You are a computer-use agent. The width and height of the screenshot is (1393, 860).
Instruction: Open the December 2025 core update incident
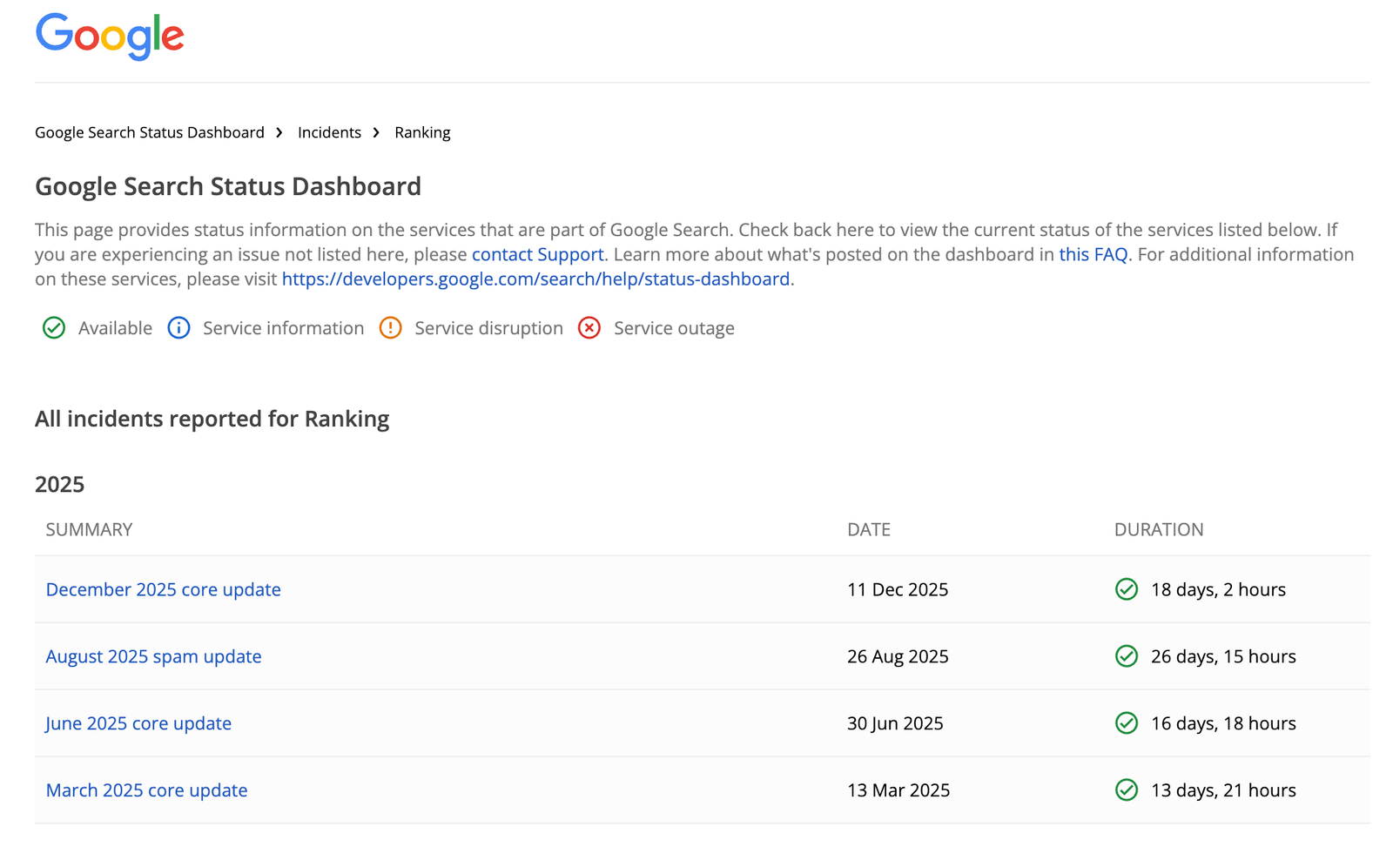tap(163, 589)
